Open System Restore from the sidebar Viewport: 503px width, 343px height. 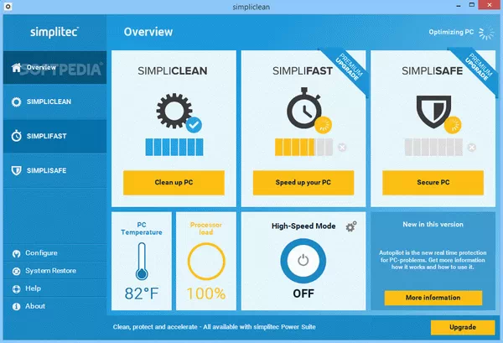tap(54, 271)
